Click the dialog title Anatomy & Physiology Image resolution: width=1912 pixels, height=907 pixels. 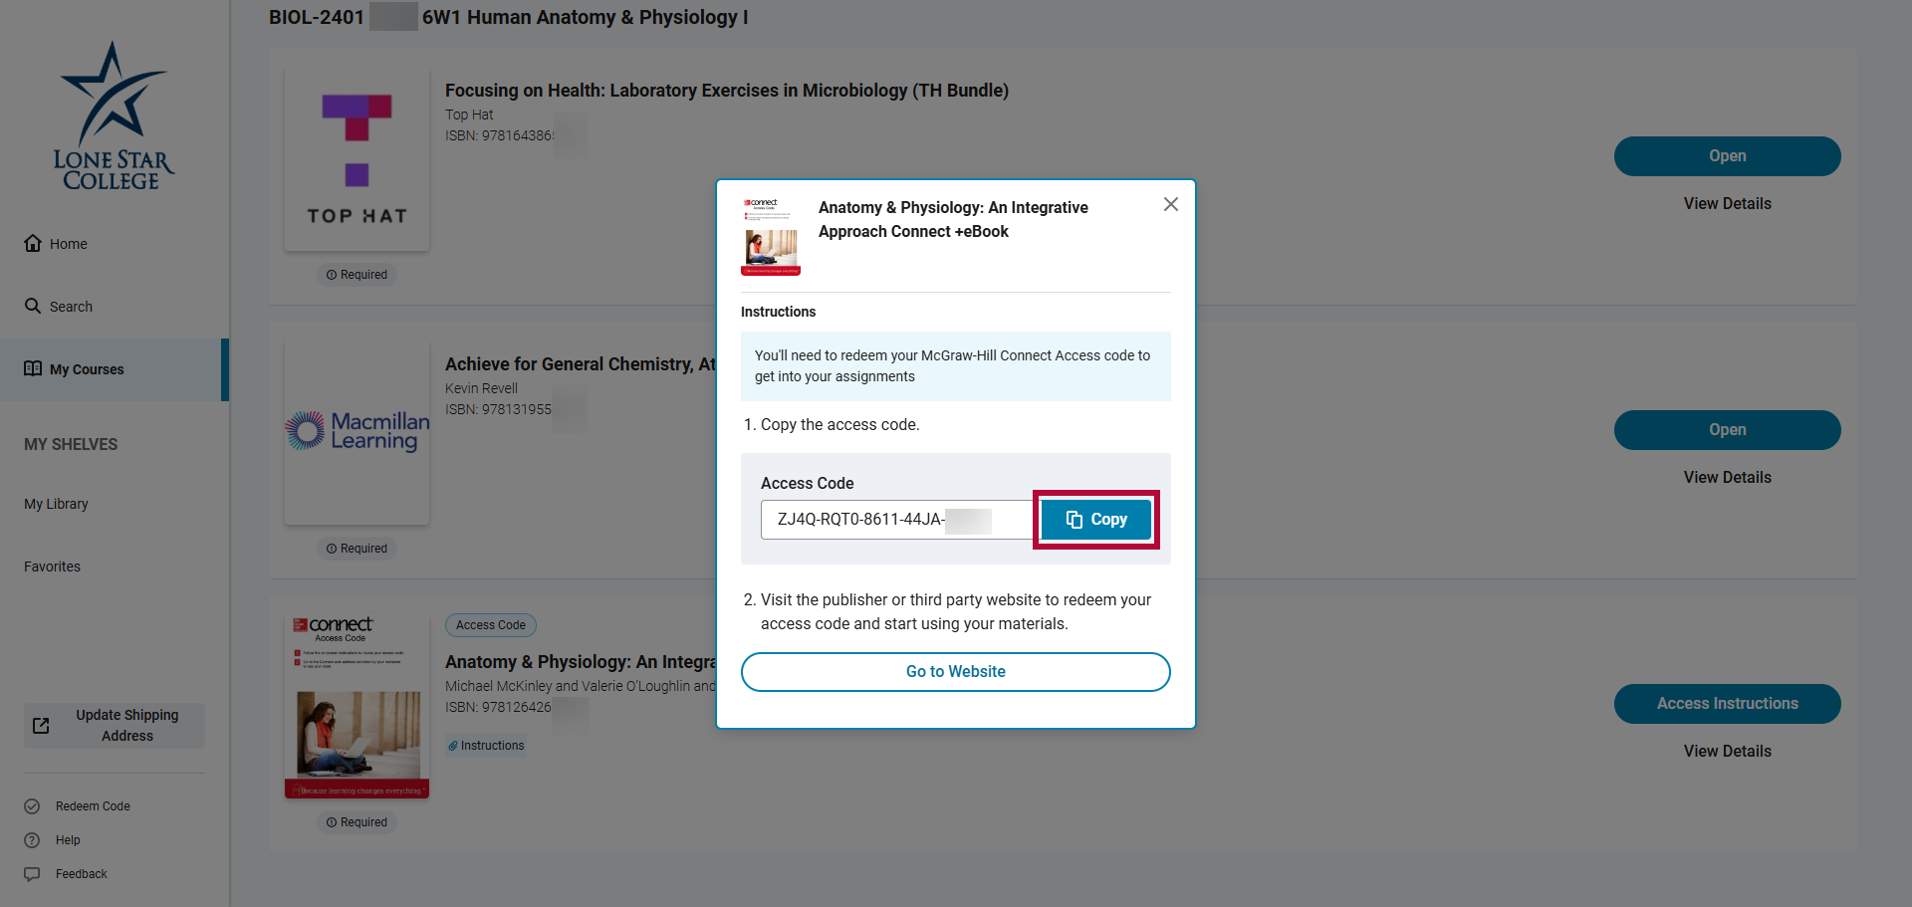(953, 219)
